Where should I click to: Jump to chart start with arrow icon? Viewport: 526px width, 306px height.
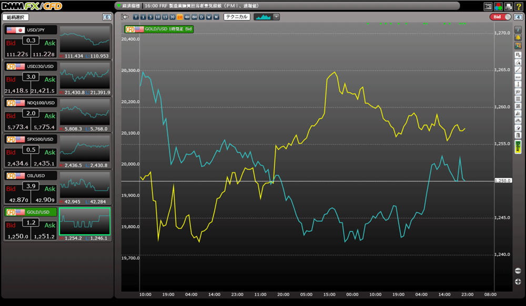pyautogui.click(x=125, y=17)
